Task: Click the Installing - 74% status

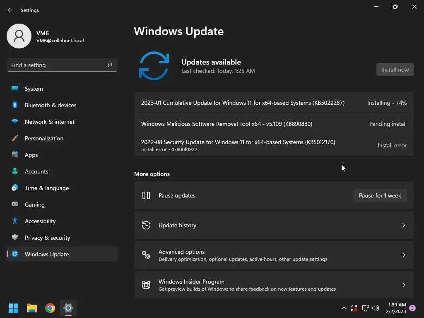Action: 387,103
